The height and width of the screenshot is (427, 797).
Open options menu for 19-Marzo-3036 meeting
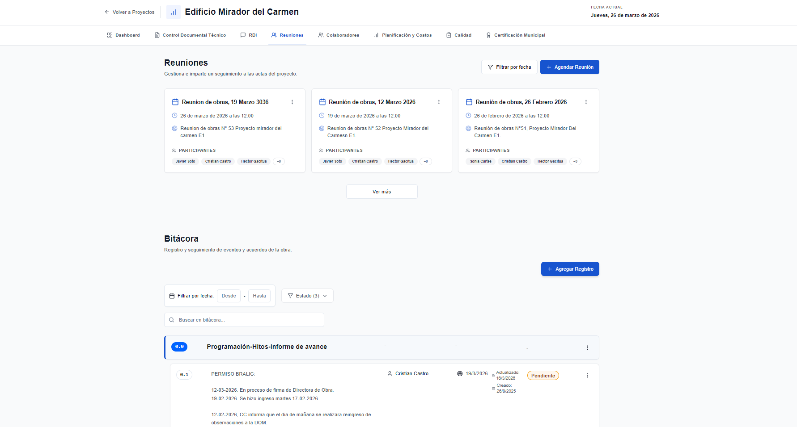point(292,102)
